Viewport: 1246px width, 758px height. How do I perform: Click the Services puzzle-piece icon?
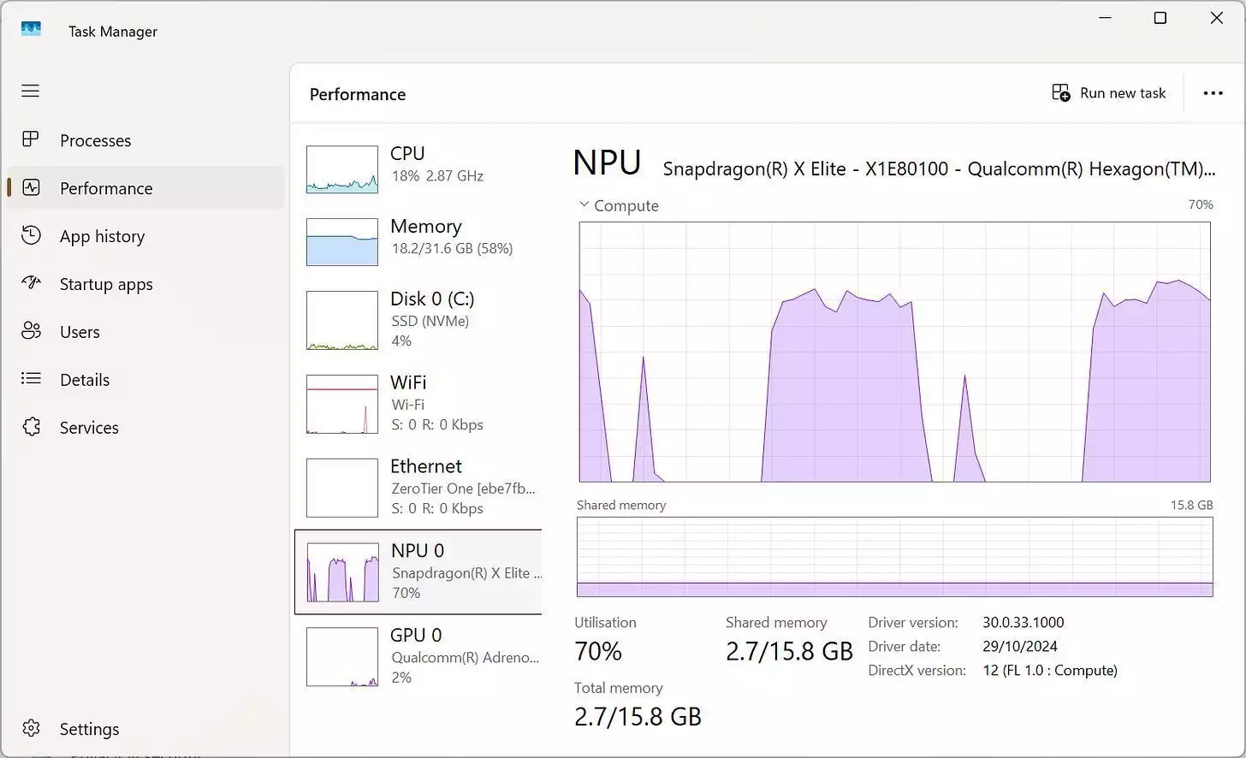click(x=31, y=427)
